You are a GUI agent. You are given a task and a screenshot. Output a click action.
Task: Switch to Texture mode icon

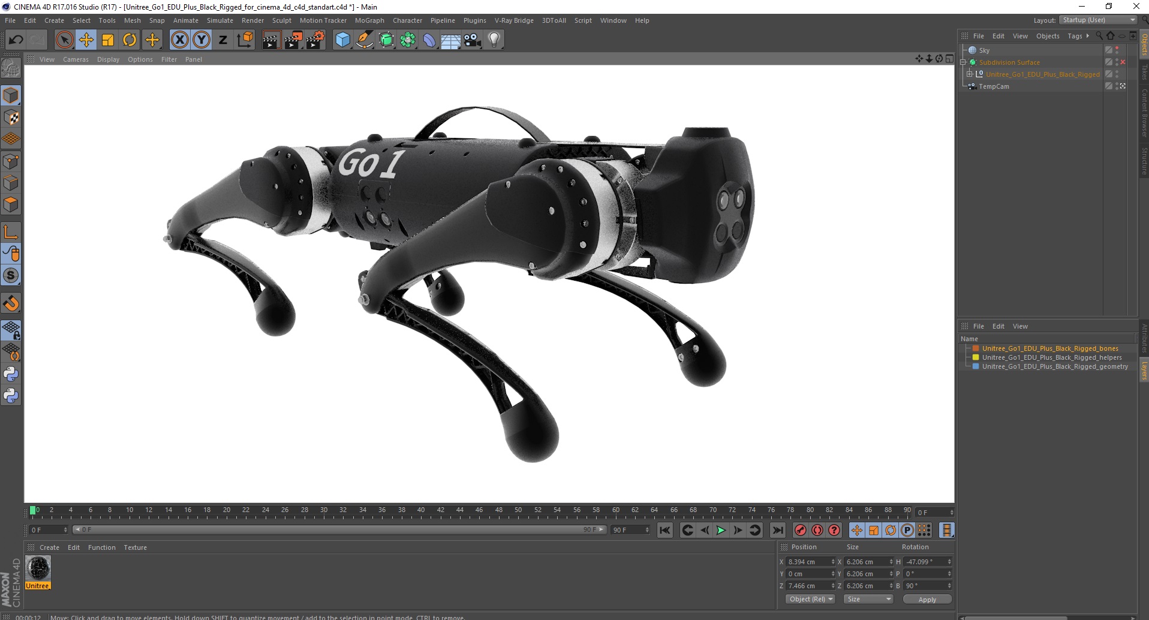[11, 118]
